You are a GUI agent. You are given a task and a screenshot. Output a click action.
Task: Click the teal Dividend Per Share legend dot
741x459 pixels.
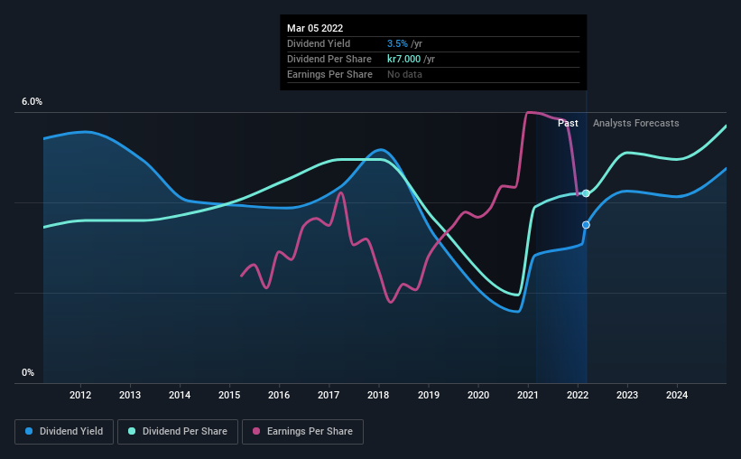pos(132,431)
